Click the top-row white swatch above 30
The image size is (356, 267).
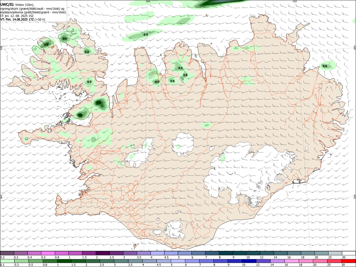tap(349, 253)
